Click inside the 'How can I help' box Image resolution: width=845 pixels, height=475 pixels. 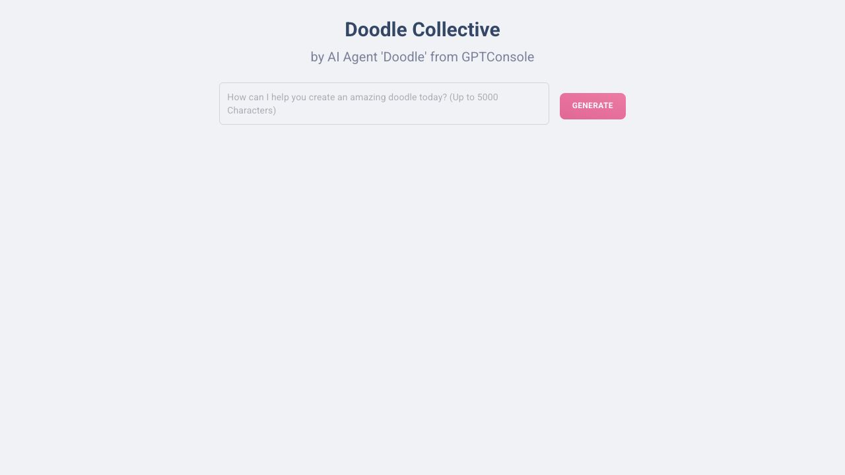[384, 104]
